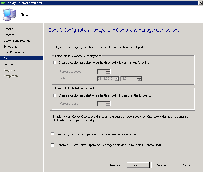Screen dimensions: 203x172
Task: Decrease the Percent failure value
Action: click(108, 105)
